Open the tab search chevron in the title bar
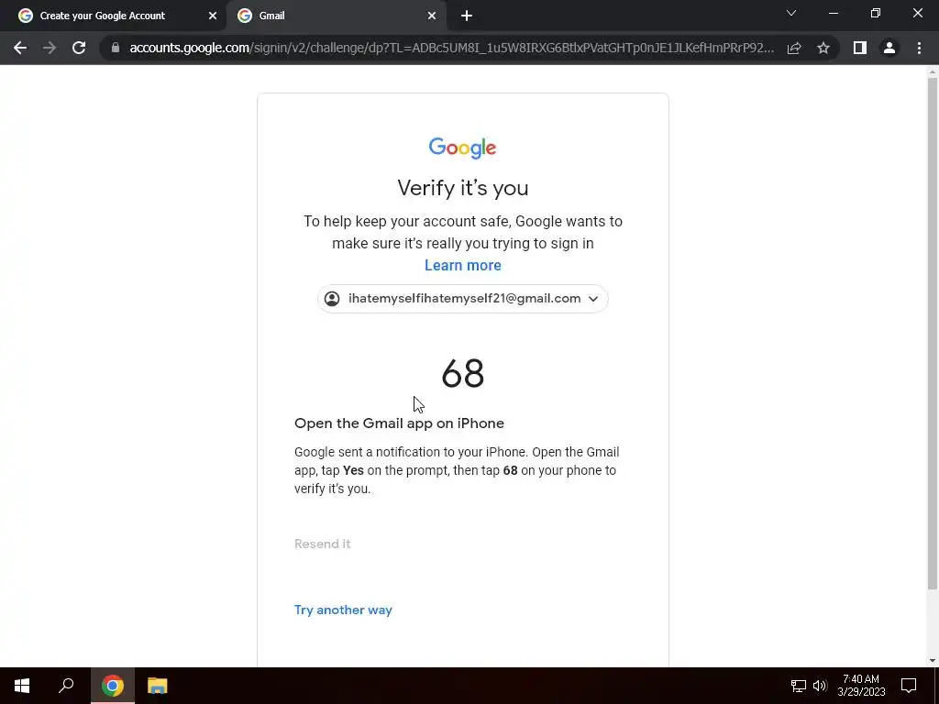The image size is (939, 704). click(x=791, y=13)
